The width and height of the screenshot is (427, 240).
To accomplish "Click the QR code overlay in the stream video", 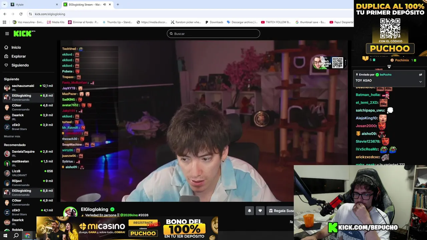I will click(338, 63).
